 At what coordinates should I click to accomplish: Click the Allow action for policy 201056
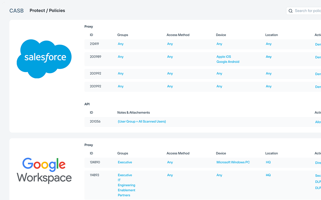(x=318, y=121)
